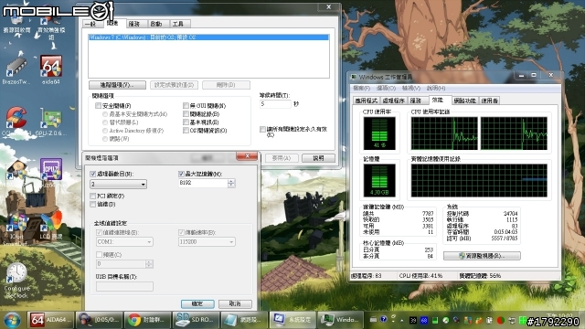Open the CPU-Z desktop shortcut

click(51, 172)
